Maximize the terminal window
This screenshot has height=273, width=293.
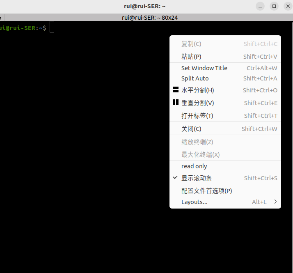[274, 6]
